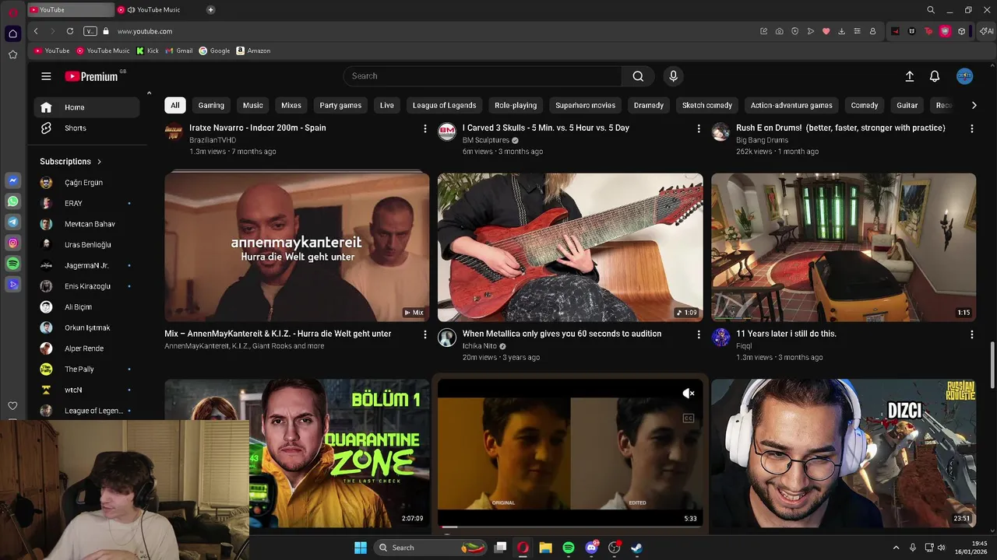This screenshot has height=560, width=997.
Task: Open Opera sidebar bookmarks star icon
Action: [x=12, y=54]
